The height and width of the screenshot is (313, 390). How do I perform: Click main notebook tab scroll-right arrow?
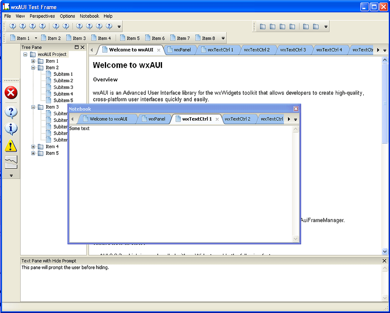pyautogui.click(x=378, y=50)
